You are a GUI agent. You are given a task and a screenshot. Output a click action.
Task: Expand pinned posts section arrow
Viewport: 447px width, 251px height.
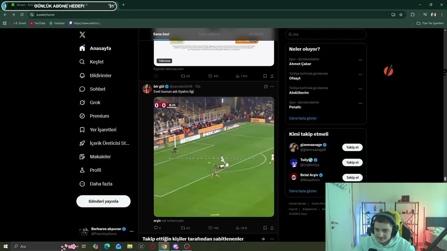263,239
